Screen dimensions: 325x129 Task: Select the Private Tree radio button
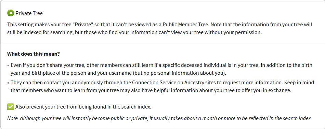(x=11, y=13)
